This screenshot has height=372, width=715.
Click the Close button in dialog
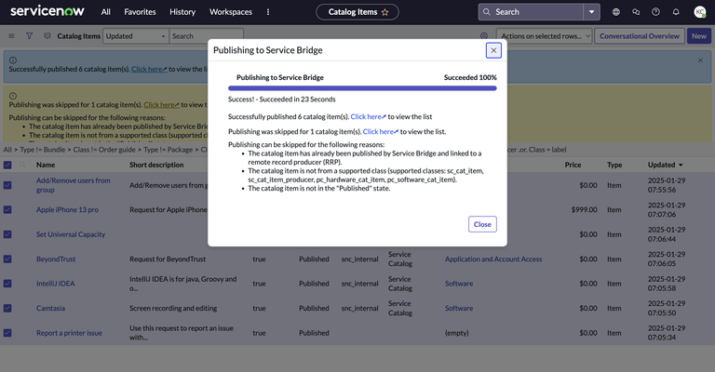pyautogui.click(x=482, y=224)
